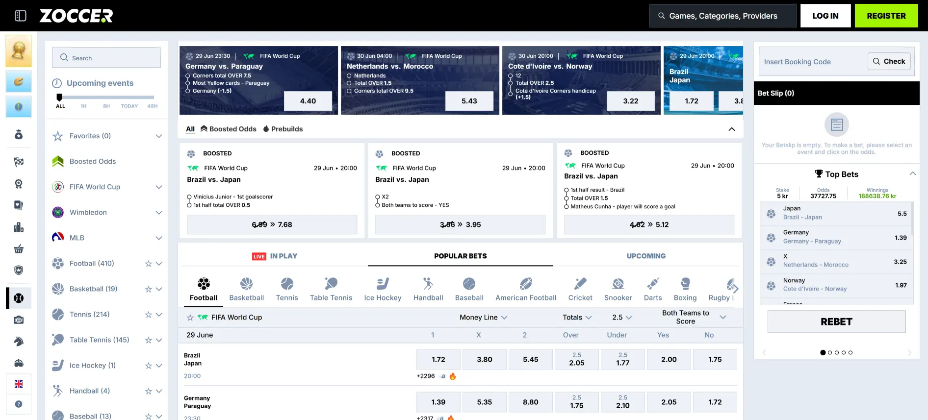
Task: Change language via the UK flag icon
Action: coord(19,384)
